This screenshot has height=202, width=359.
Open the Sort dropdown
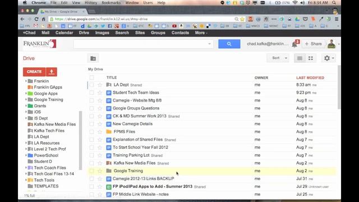[x=278, y=58]
